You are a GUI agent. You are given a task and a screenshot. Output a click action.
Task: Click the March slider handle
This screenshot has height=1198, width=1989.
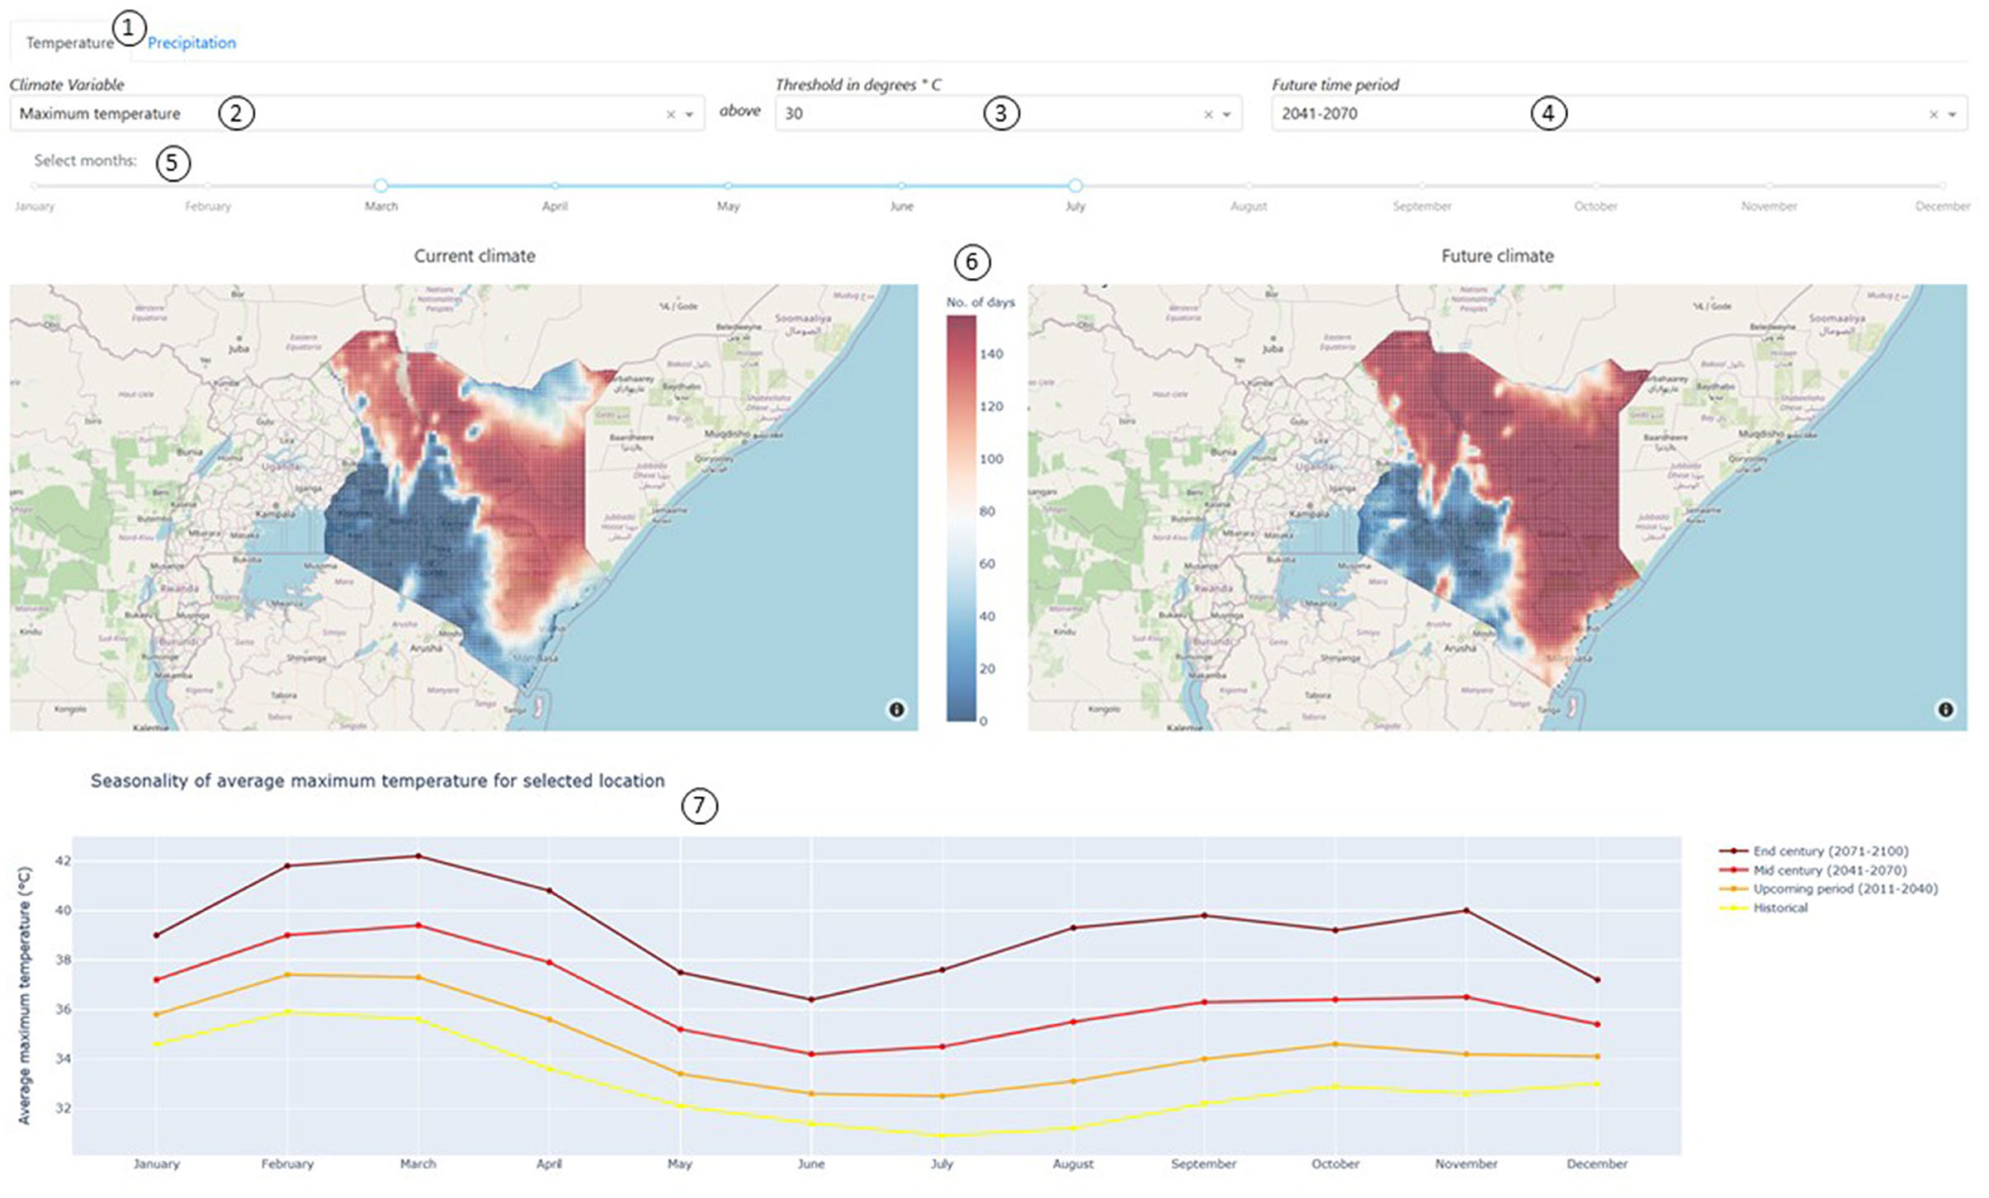coord(380,186)
